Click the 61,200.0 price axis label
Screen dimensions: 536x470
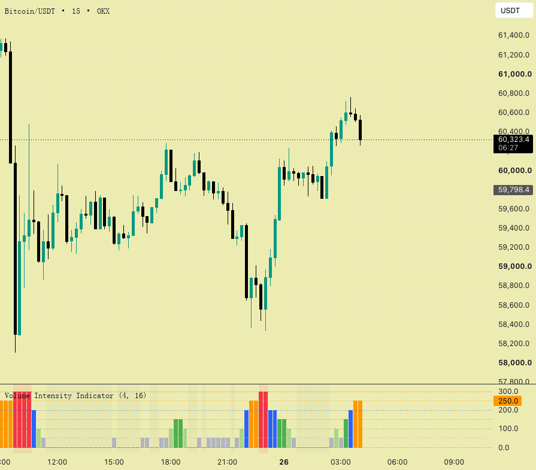pos(514,55)
